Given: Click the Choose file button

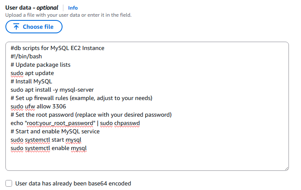Looking at the screenshot, I should pyautogui.click(x=34, y=27).
